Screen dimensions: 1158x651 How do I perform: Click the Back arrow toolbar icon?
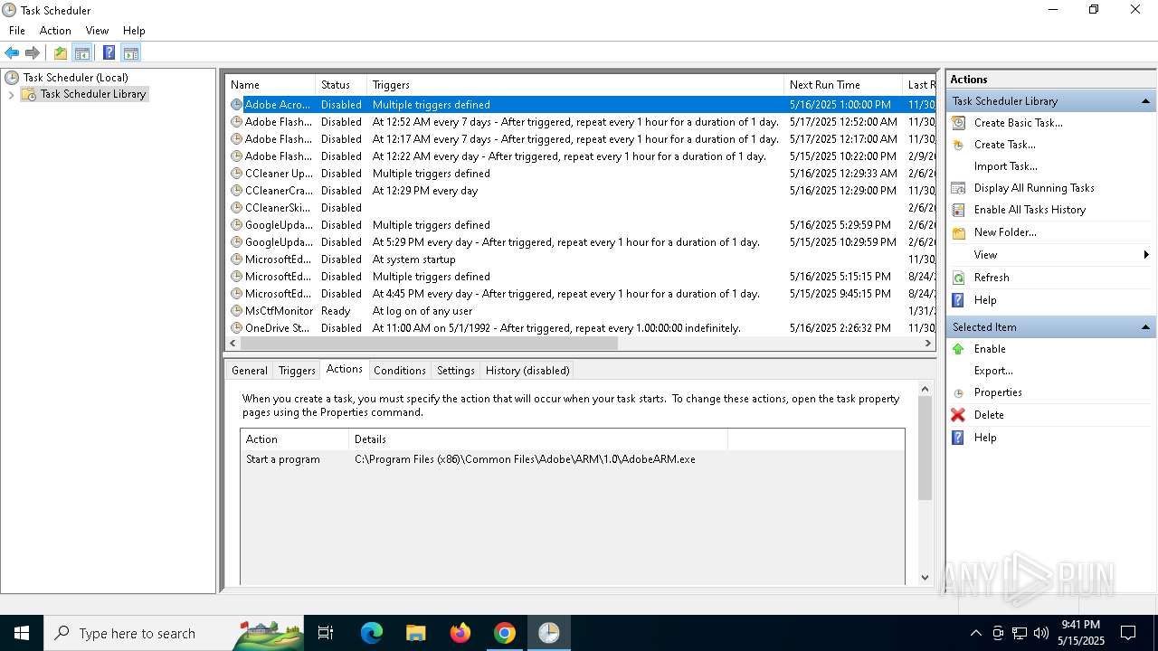(12, 52)
